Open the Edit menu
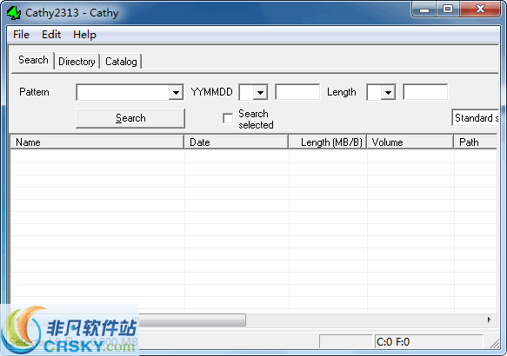Image resolution: width=507 pixels, height=356 pixels. click(x=51, y=34)
